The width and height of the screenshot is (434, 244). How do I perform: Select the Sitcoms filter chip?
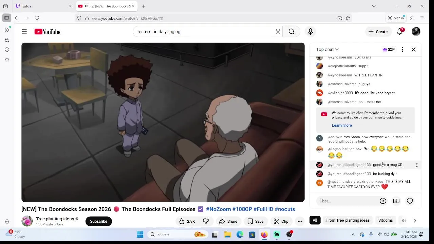click(386, 220)
